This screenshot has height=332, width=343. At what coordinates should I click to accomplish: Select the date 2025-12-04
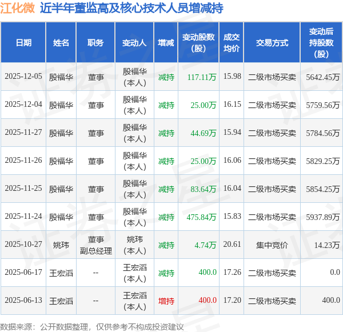coord(23,105)
